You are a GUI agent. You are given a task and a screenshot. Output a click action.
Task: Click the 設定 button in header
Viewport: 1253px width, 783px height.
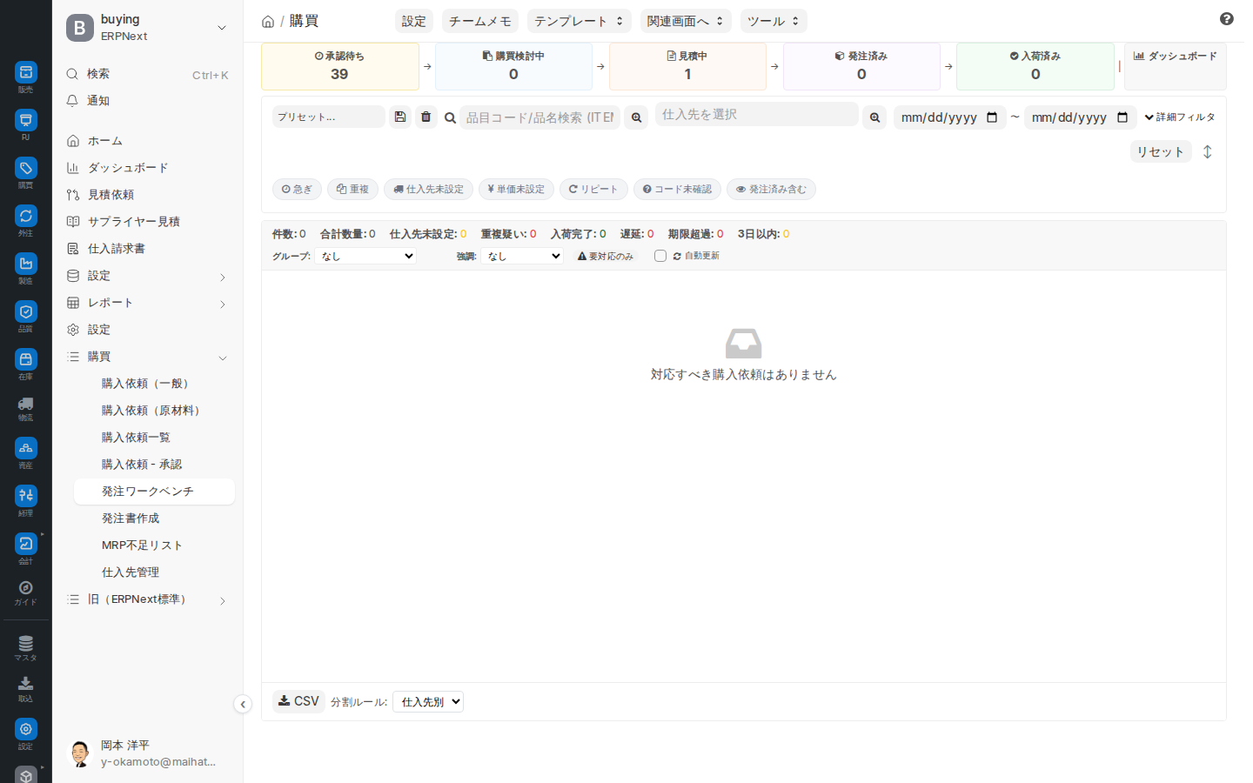tap(414, 21)
